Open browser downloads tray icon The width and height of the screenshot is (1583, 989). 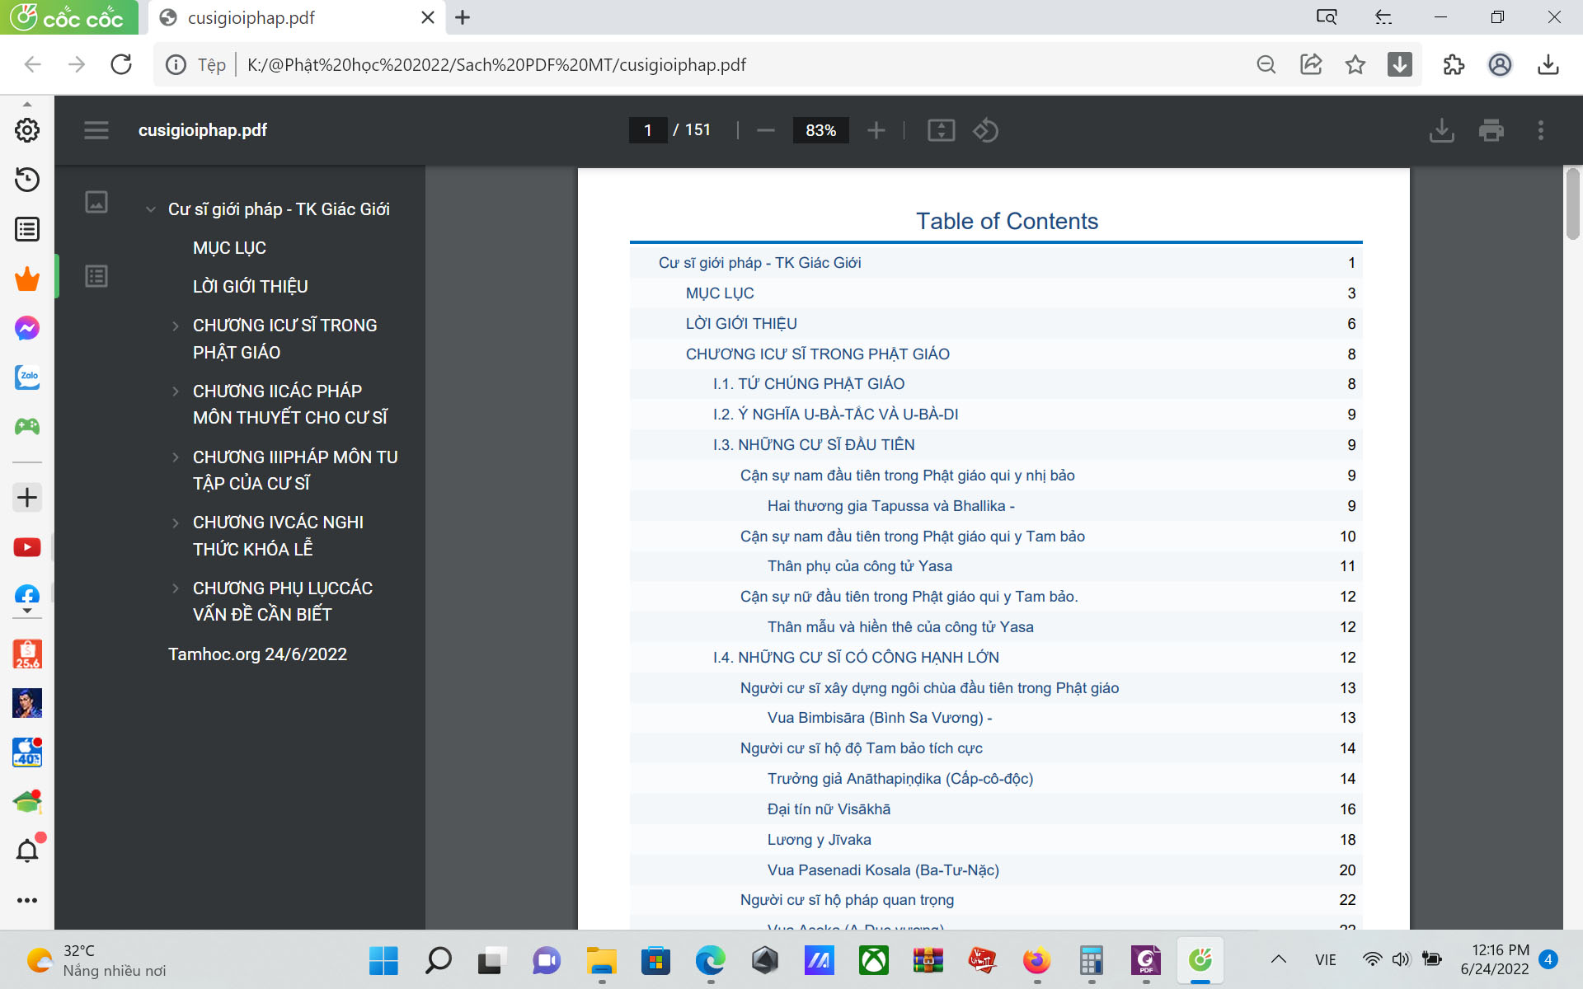(1548, 64)
